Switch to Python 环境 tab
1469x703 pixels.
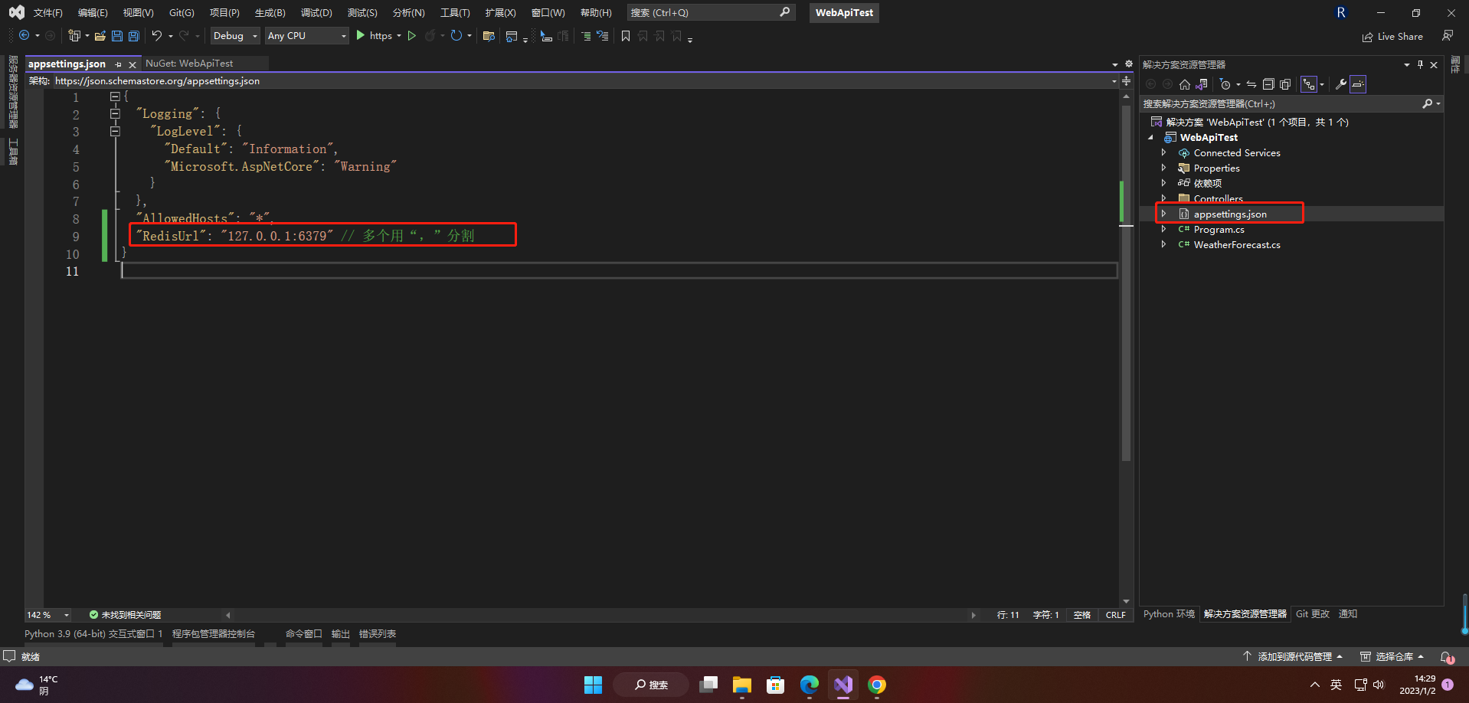(1169, 614)
